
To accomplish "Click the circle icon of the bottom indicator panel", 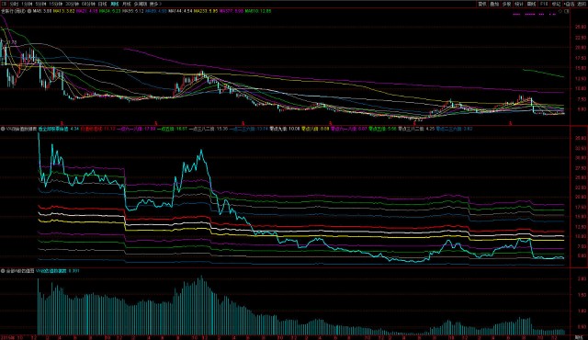I will point(3,271).
